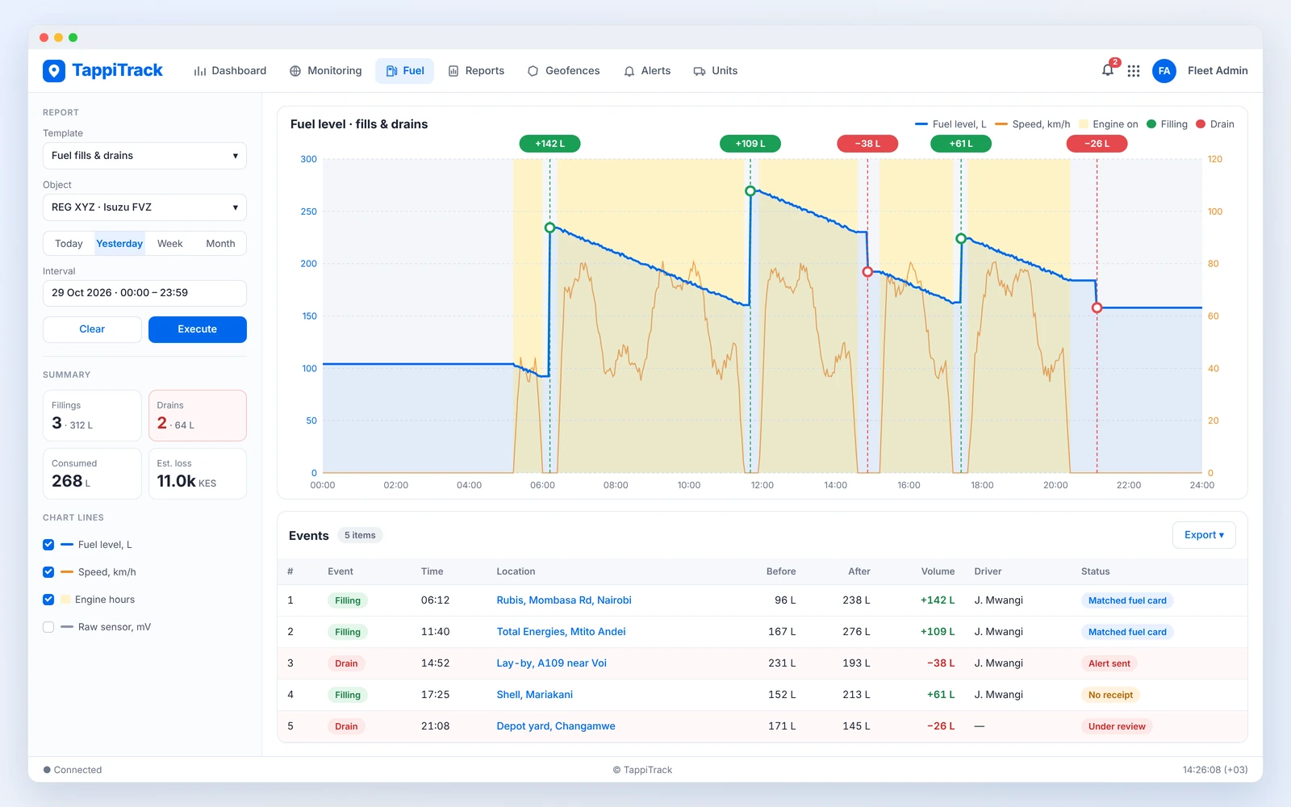The width and height of the screenshot is (1291, 807).
Task: Click the Geofences hexagon icon
Action: pos(533,71)
